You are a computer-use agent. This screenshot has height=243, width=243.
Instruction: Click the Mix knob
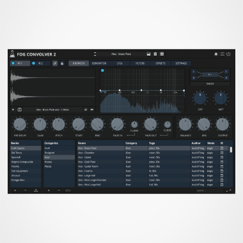click(204, 125)
